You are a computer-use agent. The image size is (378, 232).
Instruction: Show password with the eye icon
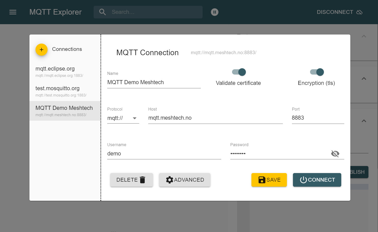tap(335, 154)
